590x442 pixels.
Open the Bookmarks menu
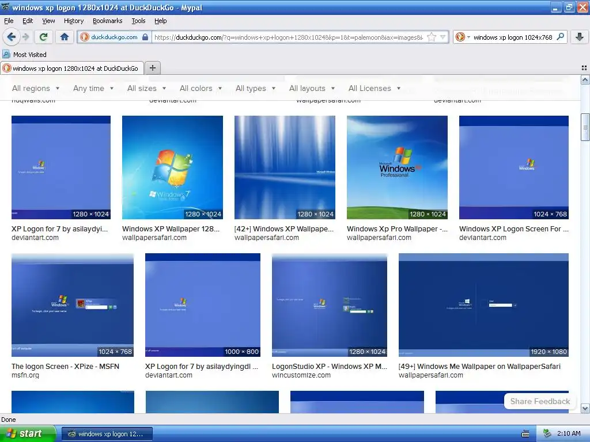(x=107, y=21)
